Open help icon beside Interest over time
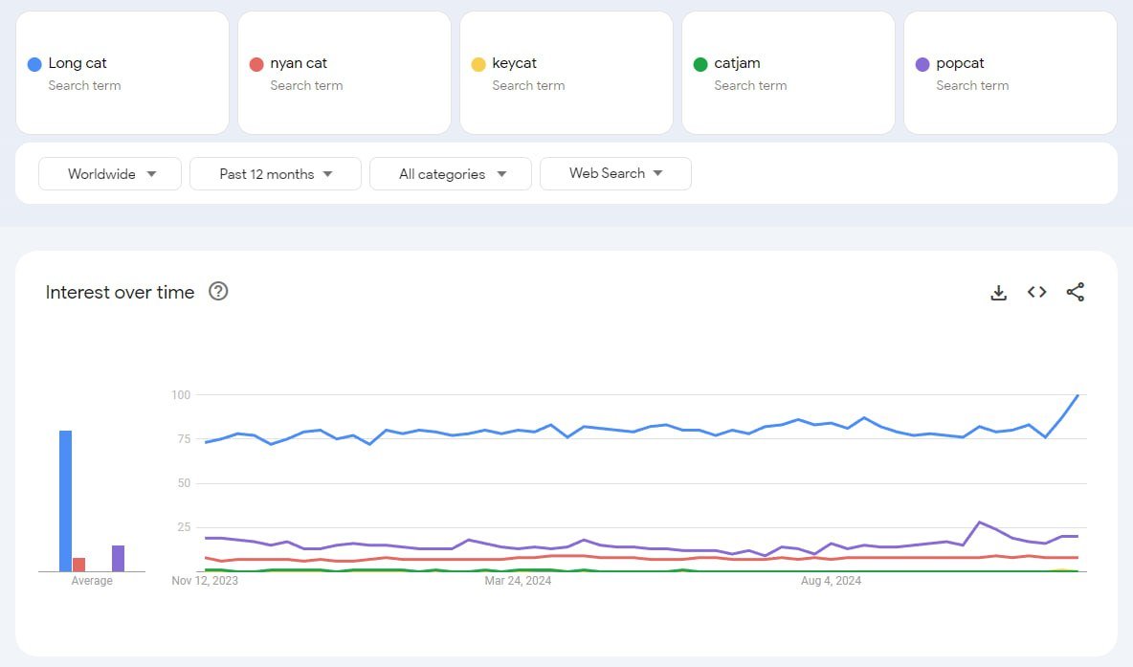 (218, 291)
